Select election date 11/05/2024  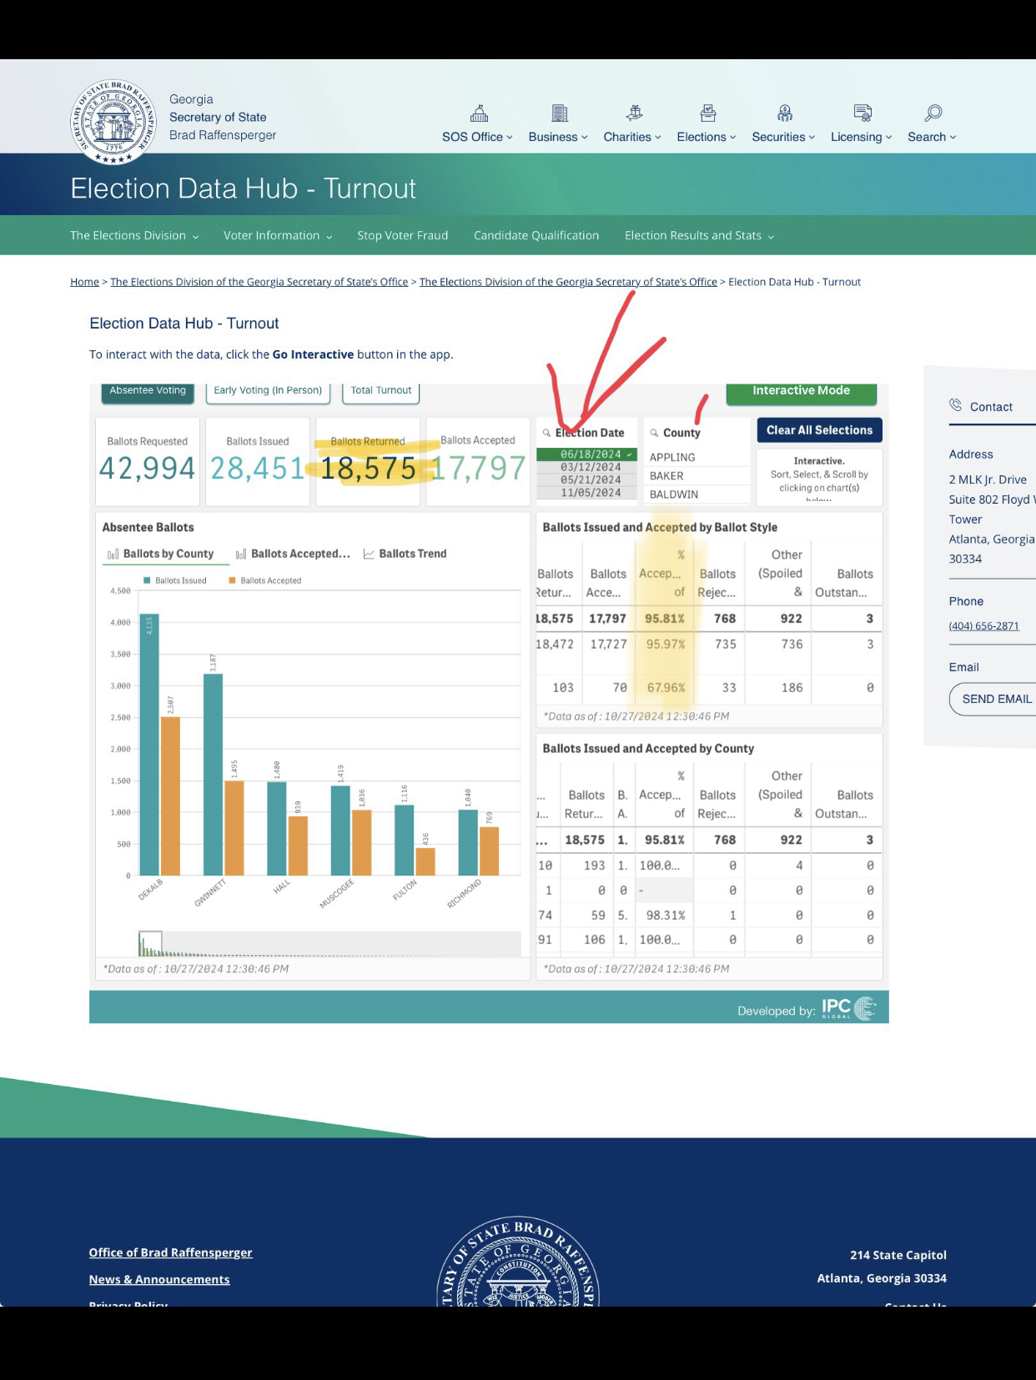click(587, 493)
